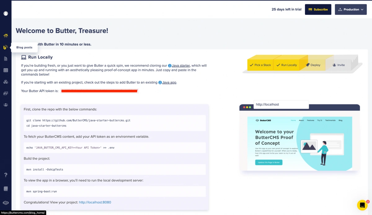This screenshot has height=215, width=372.
Task: Open the Users group icon in sidebar
Action: [x=6, y=105]
